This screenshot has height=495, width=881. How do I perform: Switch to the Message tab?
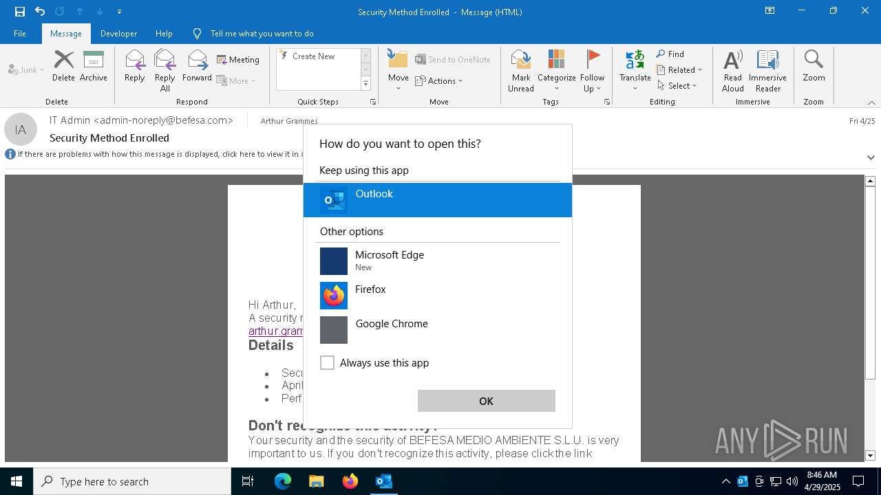tap(66, 33)
